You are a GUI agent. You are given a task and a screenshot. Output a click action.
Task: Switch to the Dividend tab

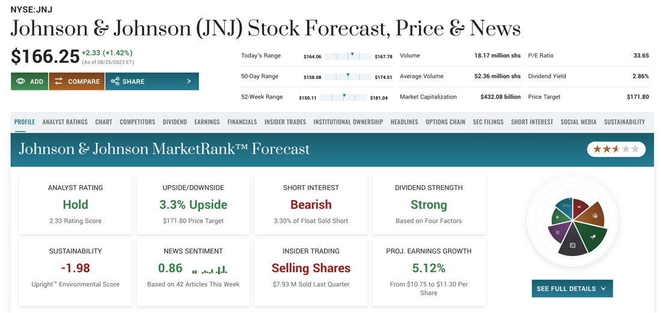175,122
